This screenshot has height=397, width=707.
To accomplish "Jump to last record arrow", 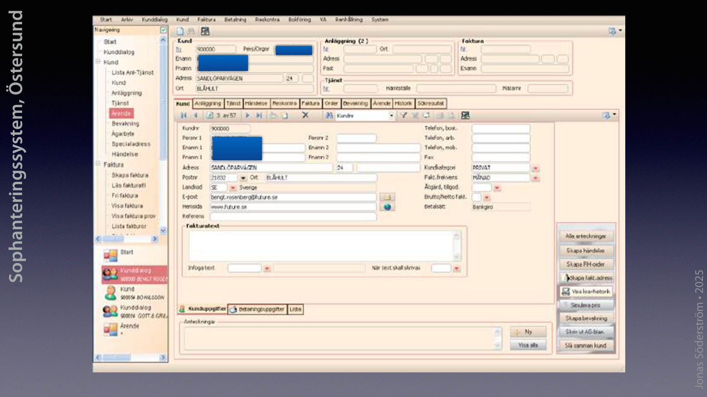I will (259, 115).
